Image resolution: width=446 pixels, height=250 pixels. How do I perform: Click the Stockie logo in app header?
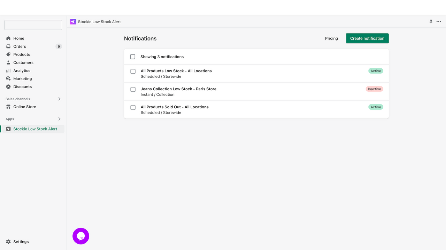(73, 22)
